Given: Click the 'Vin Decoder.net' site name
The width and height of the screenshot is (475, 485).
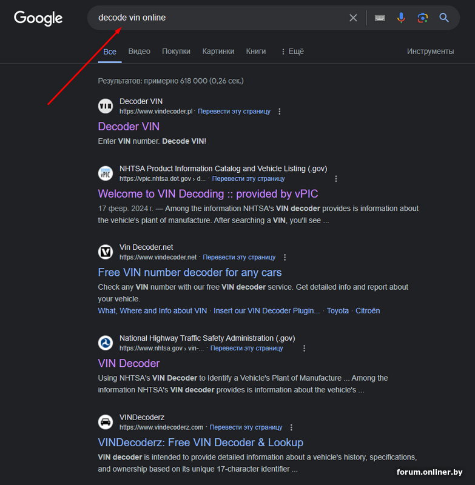Looking at the screenshot, I should (146, 247).
